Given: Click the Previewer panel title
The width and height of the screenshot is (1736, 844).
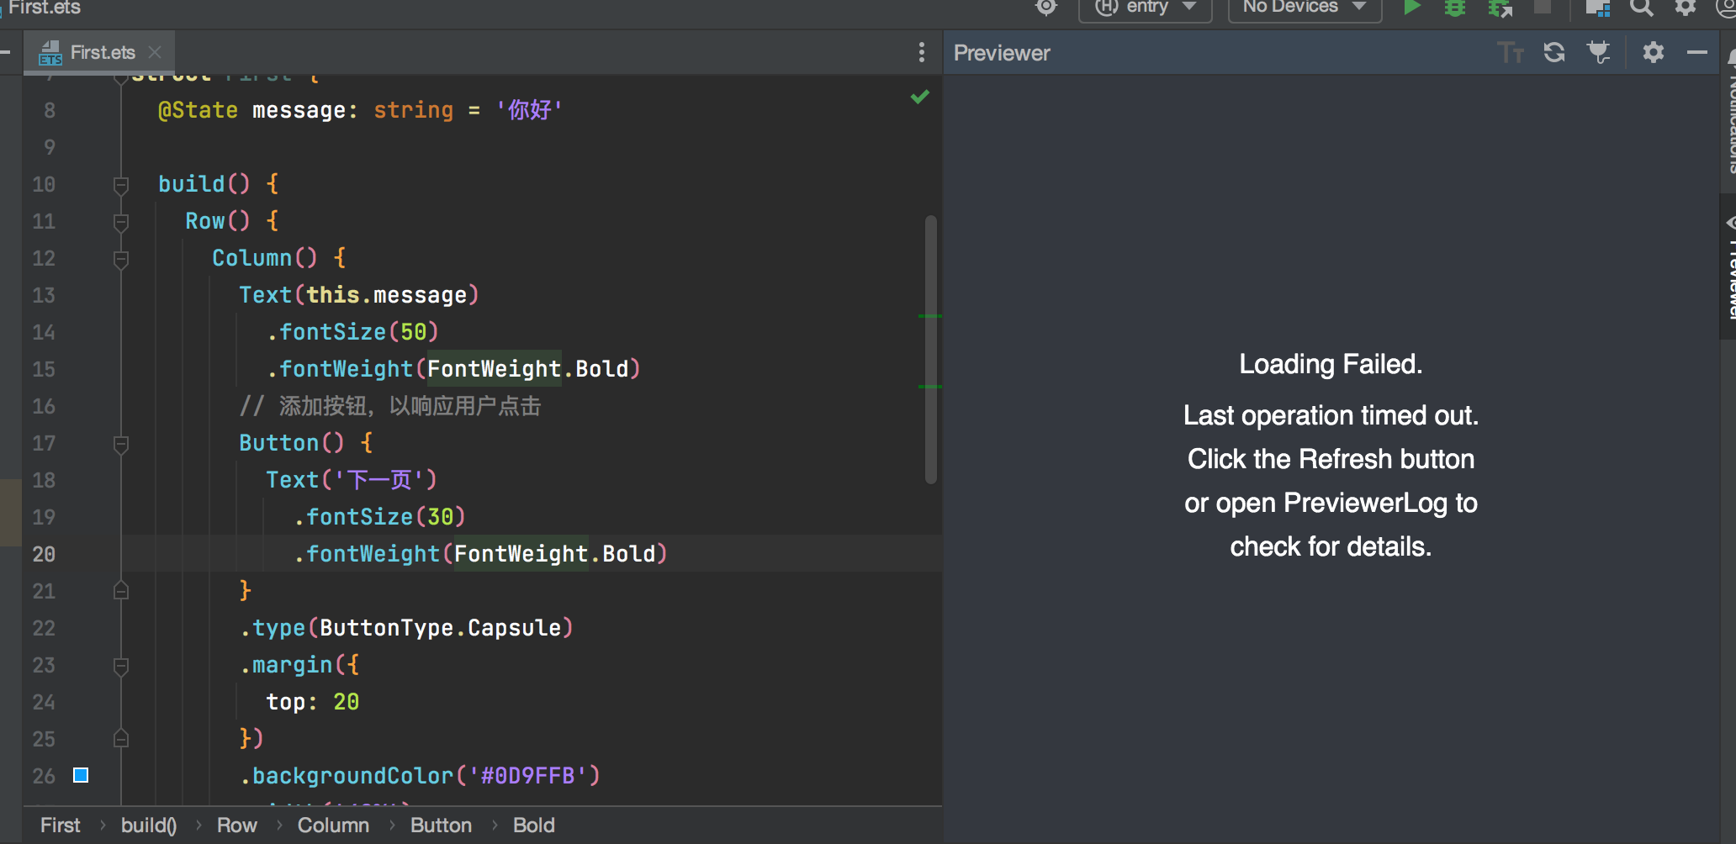Looking at the screenshot, I should point(1002,53).
